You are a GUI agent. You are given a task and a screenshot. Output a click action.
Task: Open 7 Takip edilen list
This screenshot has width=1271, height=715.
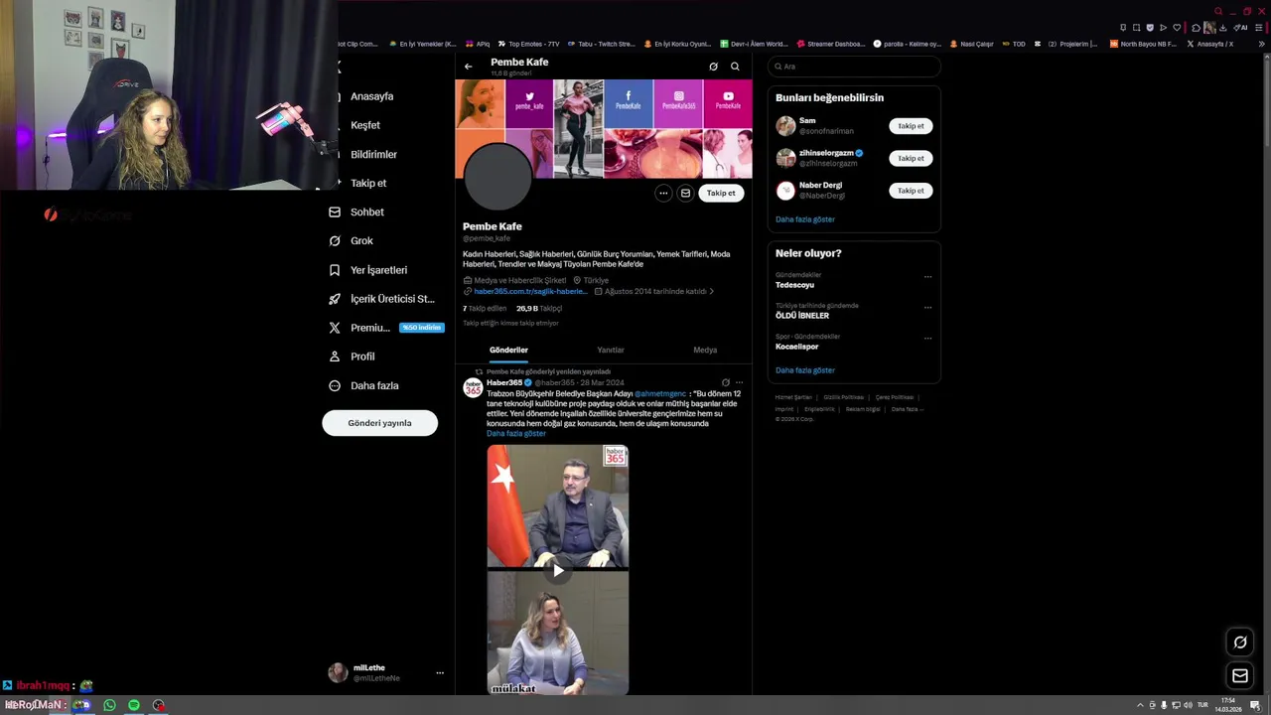(485, 309)
